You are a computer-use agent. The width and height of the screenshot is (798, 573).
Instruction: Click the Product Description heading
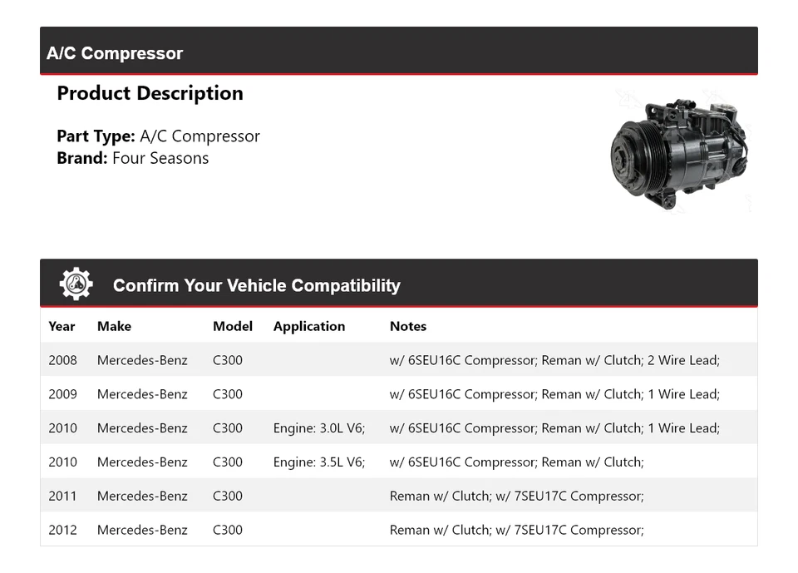click(x=150, y=93)
